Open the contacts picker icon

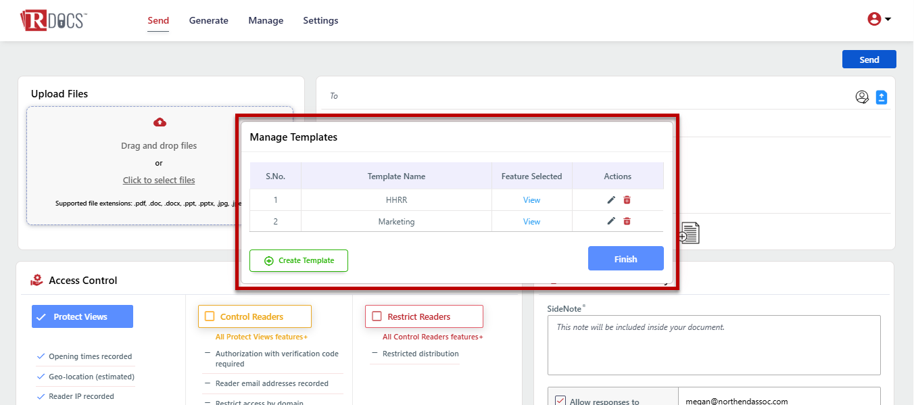point(862,97)
